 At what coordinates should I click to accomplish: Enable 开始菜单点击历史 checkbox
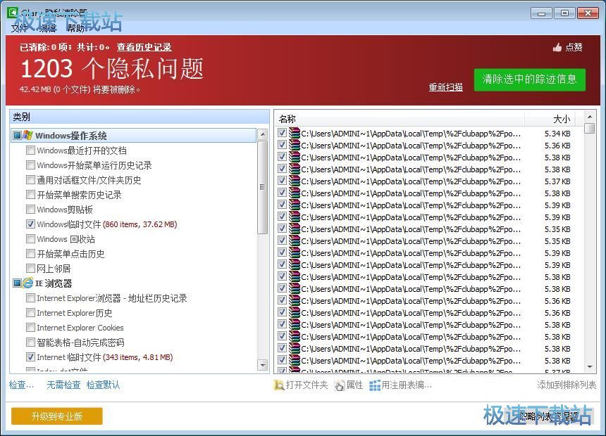coord(30,253)
